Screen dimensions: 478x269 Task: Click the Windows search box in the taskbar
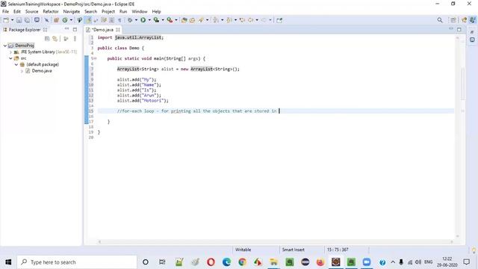click(x=77, y=262)
